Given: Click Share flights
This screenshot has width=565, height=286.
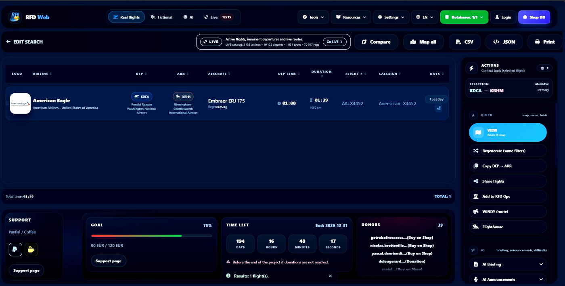Looking at the screenshot, I should [x=508, y=181].
